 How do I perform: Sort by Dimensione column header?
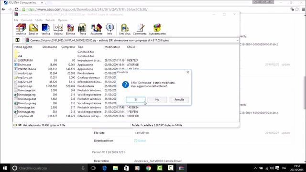click(50, 47)
